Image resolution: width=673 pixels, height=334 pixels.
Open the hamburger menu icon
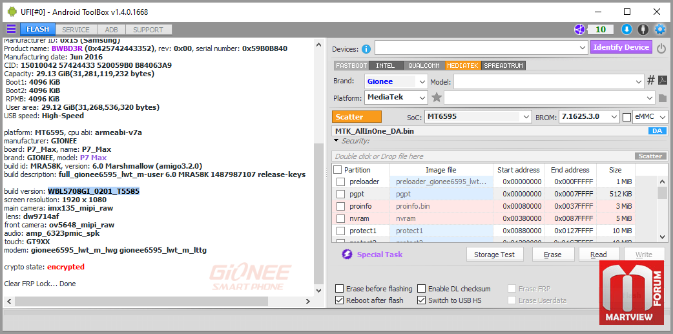pyautogui.click(x=11, y=29)
